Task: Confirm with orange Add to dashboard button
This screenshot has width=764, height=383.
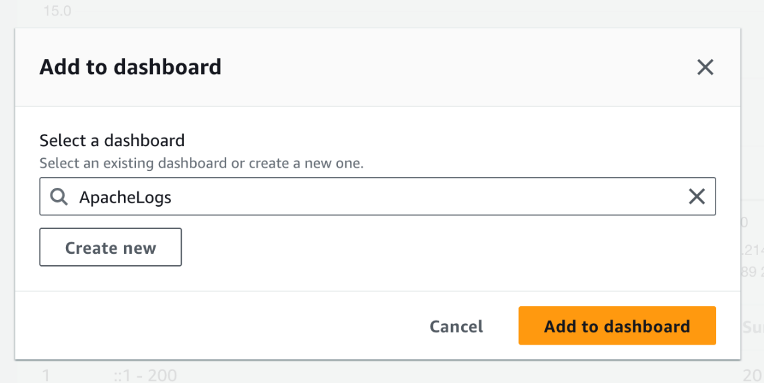Action: [617, 326]
